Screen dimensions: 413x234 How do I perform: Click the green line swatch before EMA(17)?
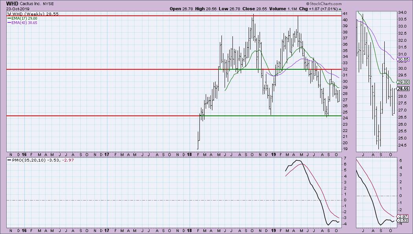point(9,19)
